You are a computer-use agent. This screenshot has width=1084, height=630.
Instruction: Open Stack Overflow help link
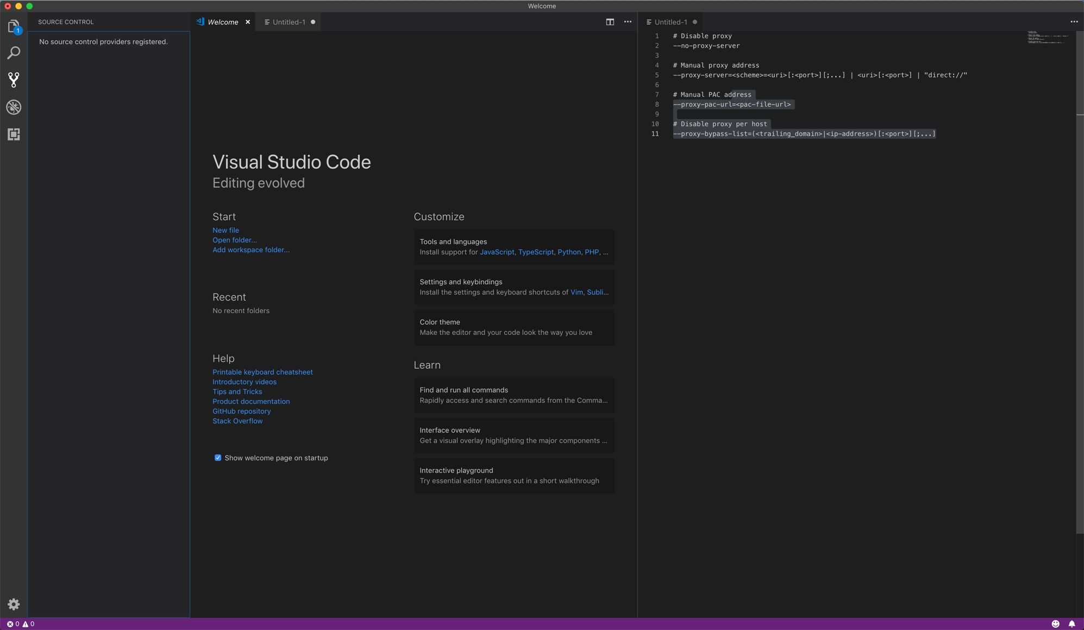[237, 421]
